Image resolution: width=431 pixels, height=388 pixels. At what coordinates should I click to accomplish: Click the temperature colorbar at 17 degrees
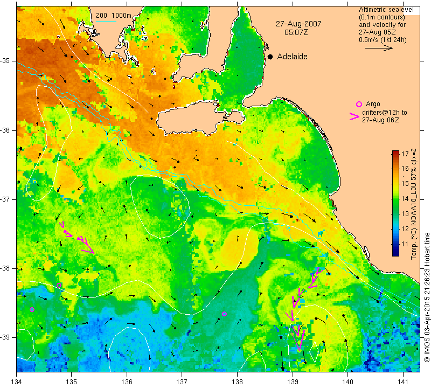pyautogui.click(x=395, y=154)
